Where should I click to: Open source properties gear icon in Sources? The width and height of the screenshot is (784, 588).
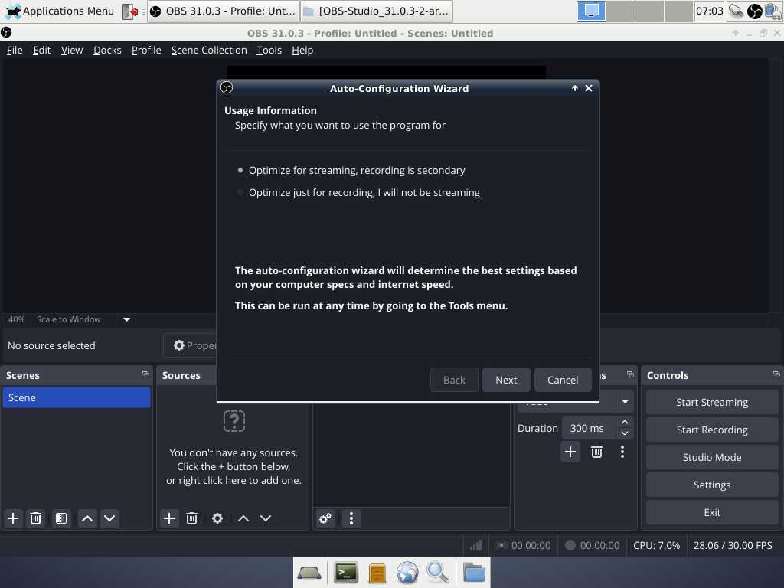(x=217, y=518)
